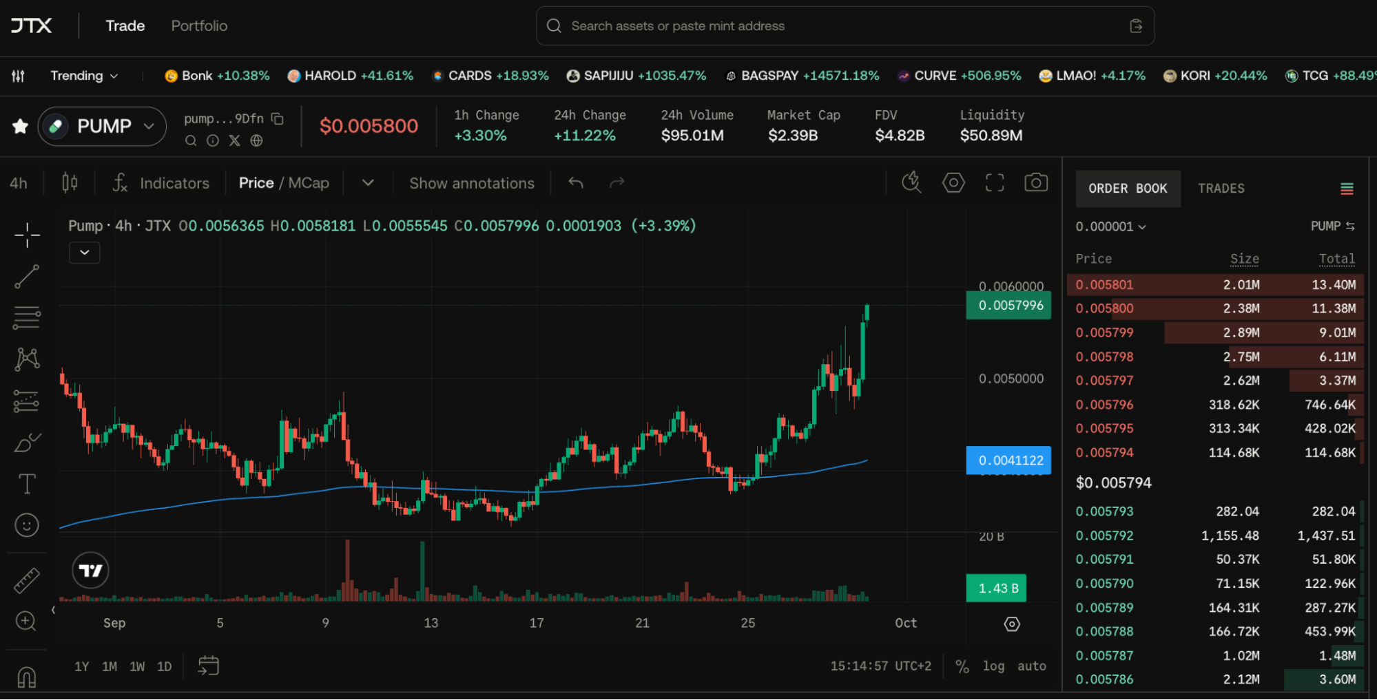This screenshot has height=700, width=1377.
Task: Copy the pump...9Dfn mint address
Action: (278, 118)
